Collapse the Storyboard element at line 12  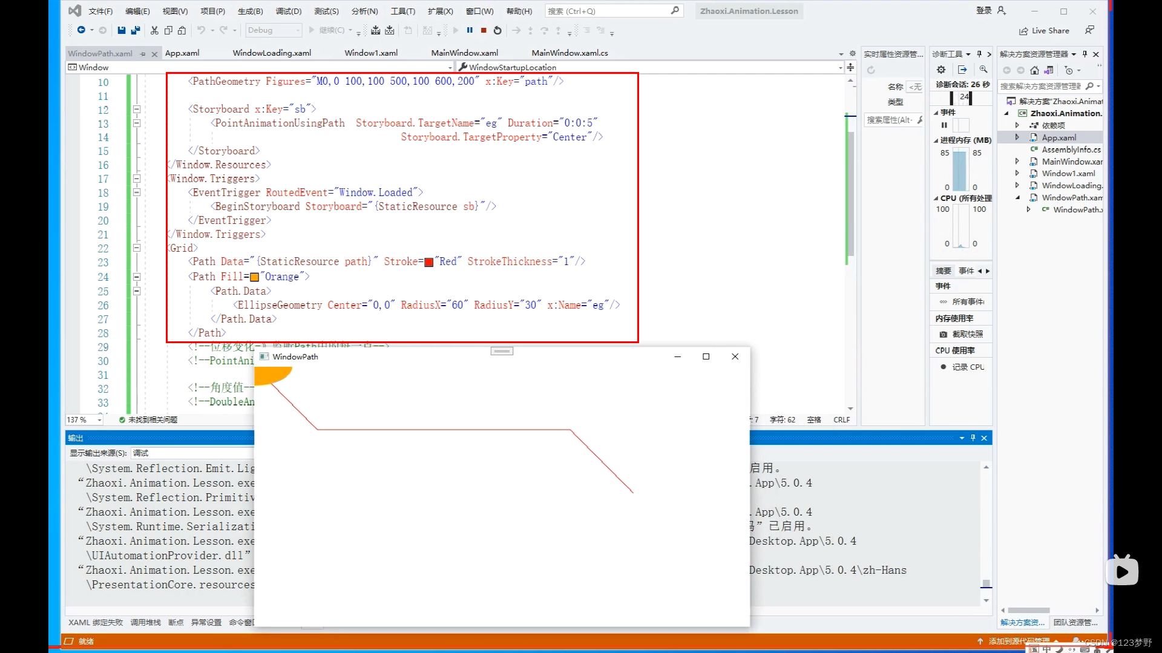point(137,110)
